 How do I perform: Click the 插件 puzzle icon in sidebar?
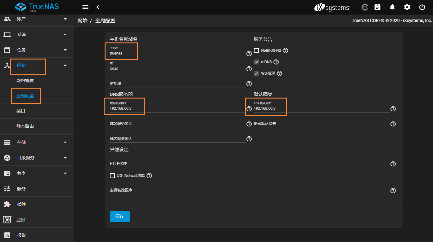(x=7, y=204)
